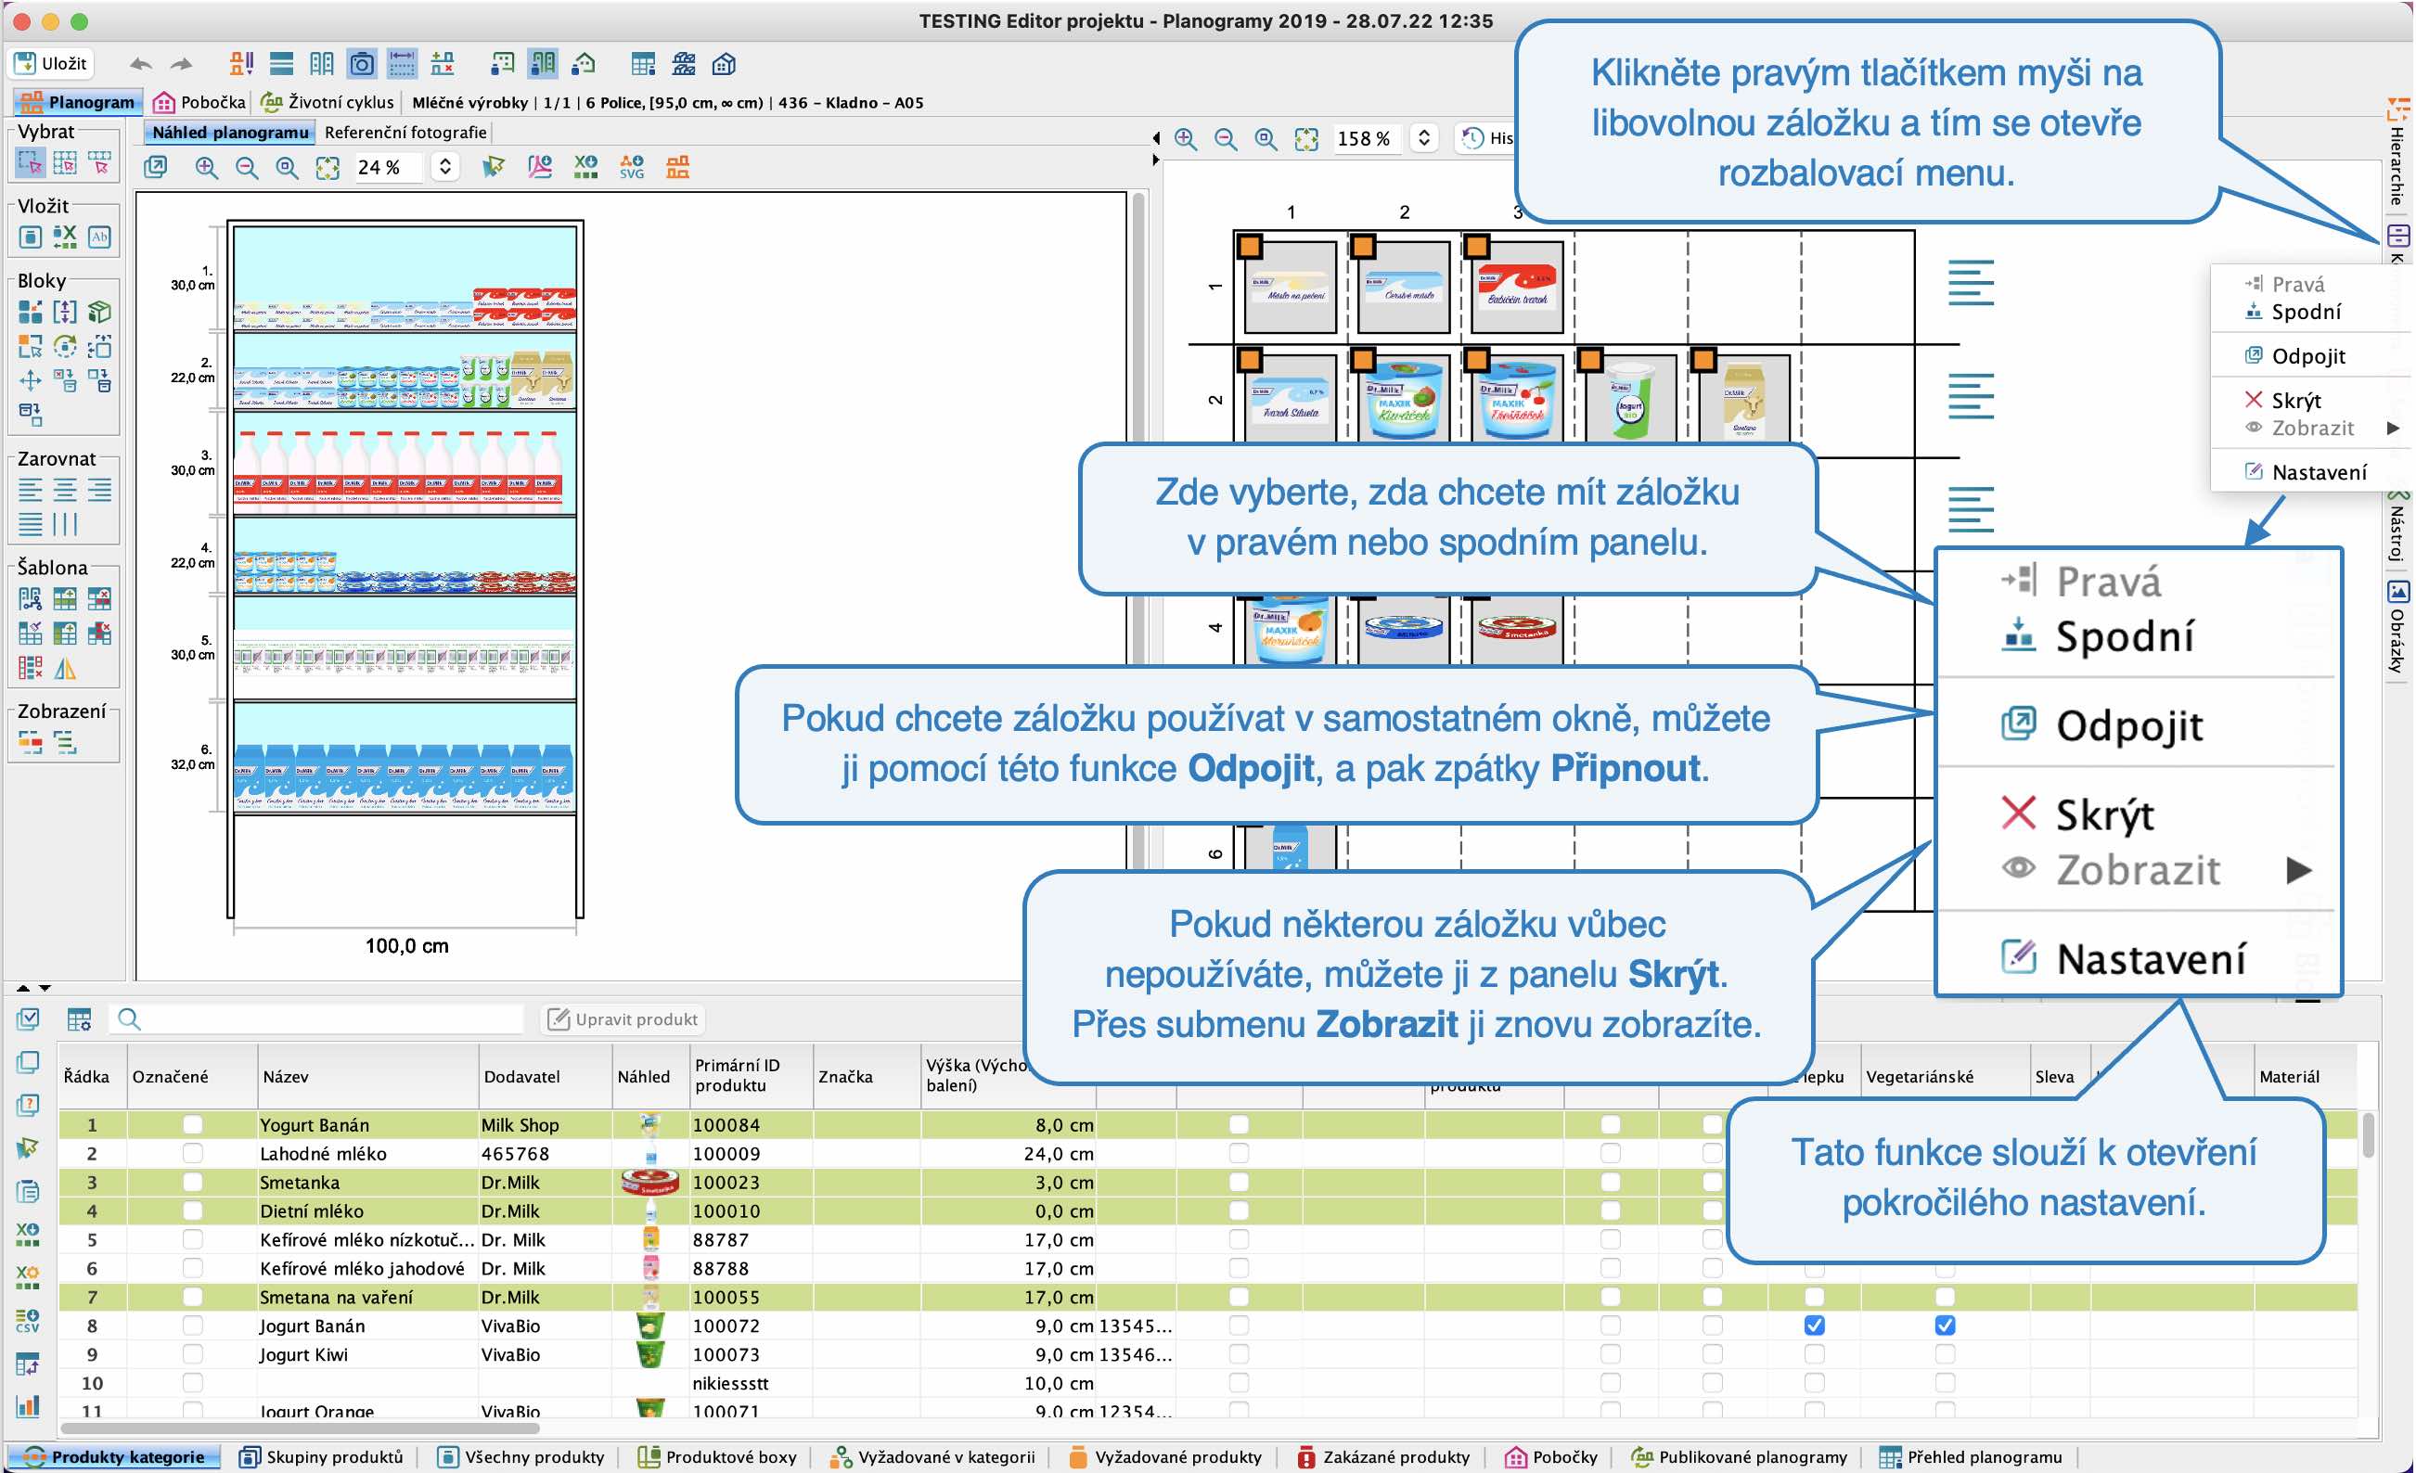The image size is (2416, 1473).
Task: Expand the Zobrazit submenu arrow in small context menu
Action: coord(2394,429)
